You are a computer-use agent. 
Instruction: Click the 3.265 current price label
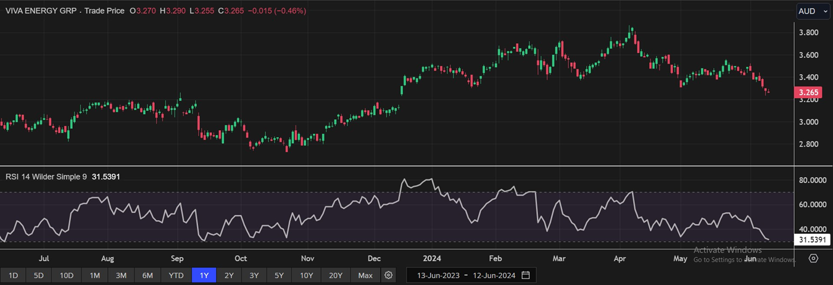point(808,93)
